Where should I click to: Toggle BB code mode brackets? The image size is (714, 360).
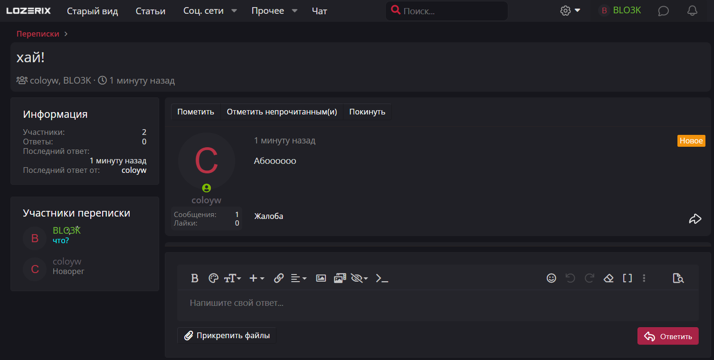(628, 278)
